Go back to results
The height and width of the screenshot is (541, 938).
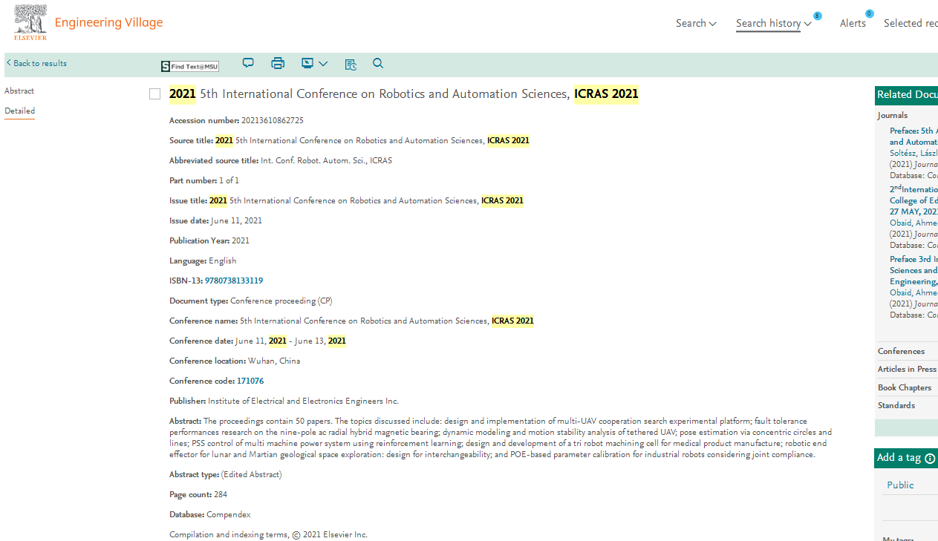pos(36,63)
